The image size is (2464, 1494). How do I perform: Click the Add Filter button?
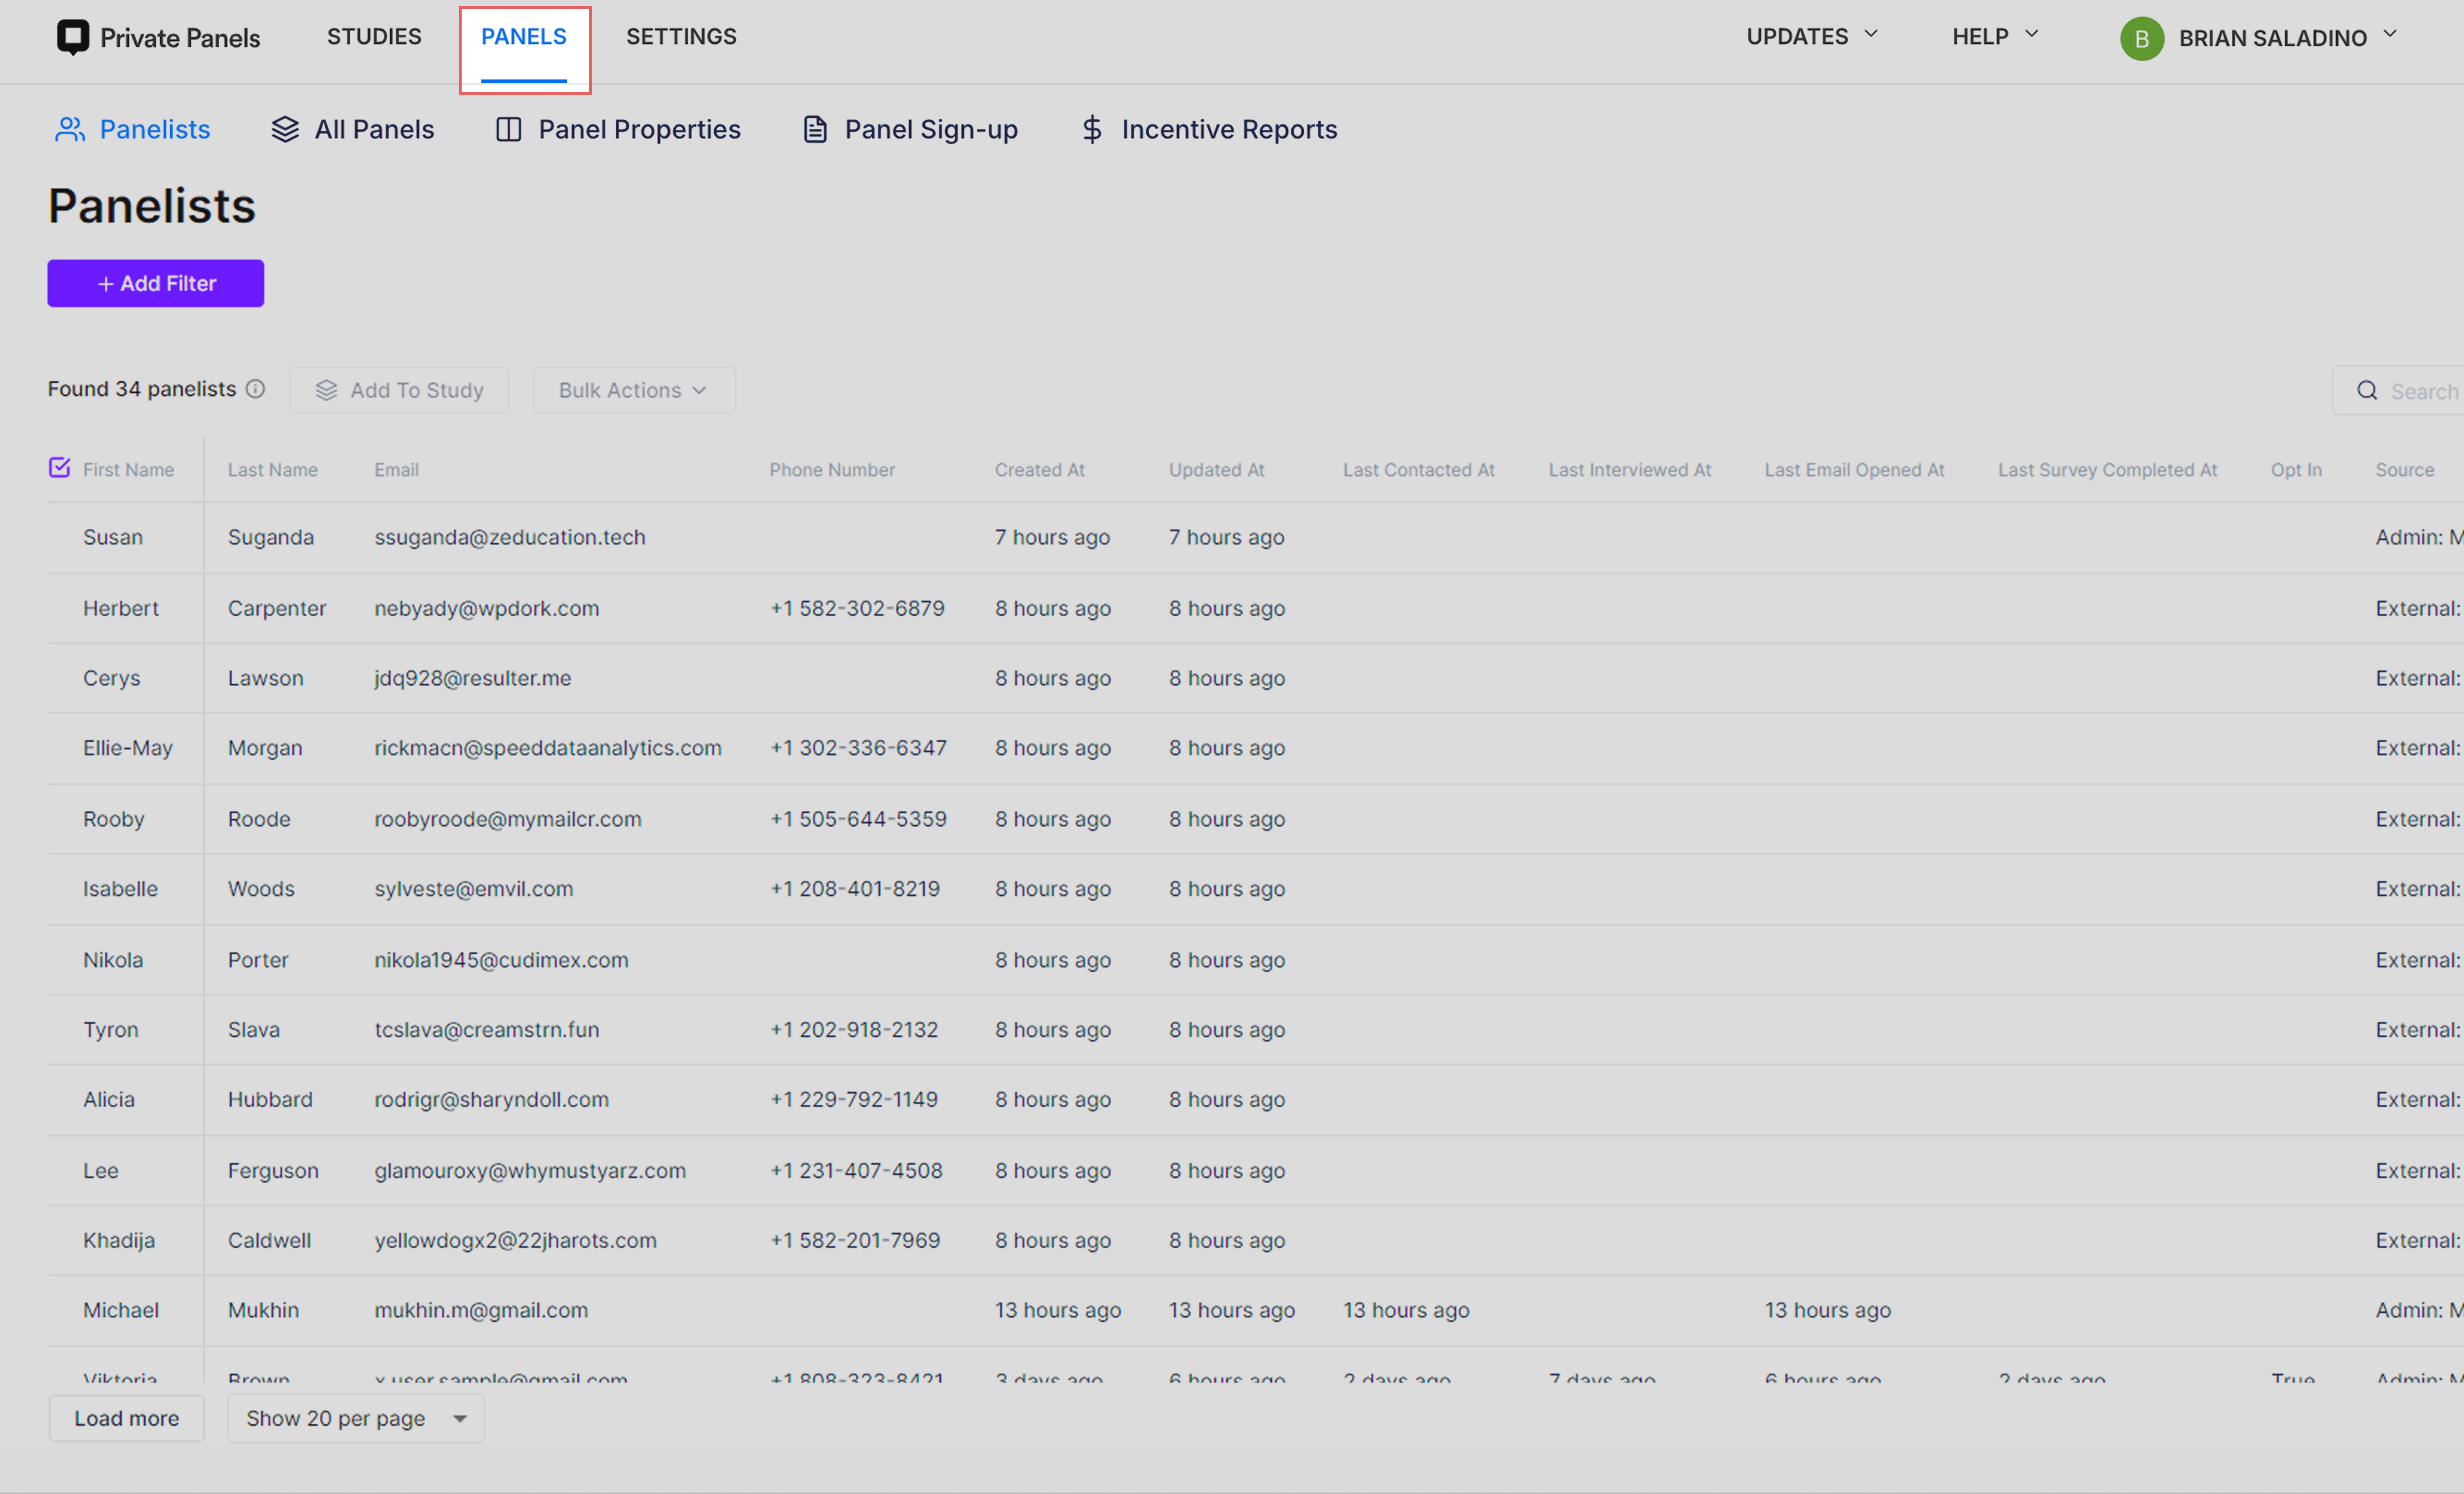pos(156,284)
